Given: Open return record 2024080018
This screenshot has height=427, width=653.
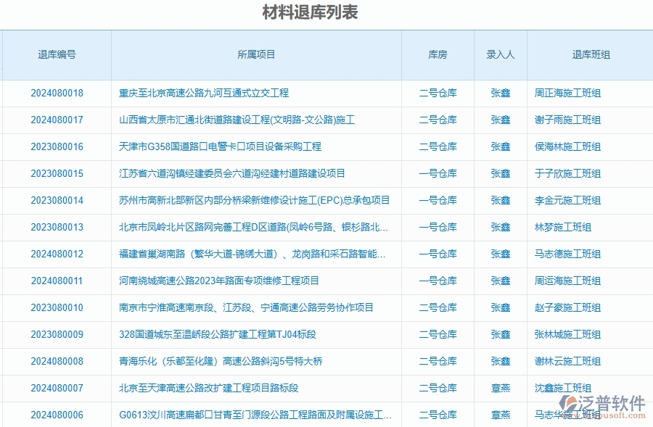Looking at the screenshot, I should tap(57, 93).
